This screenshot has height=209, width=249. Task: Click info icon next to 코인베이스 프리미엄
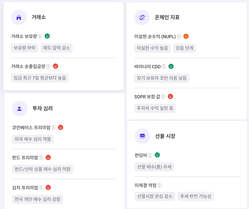[53, 128]
